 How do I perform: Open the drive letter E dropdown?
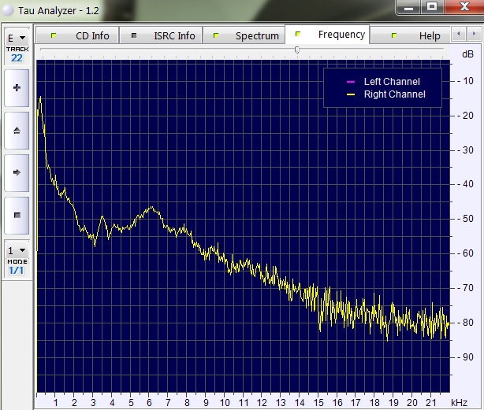click(17, 38)
